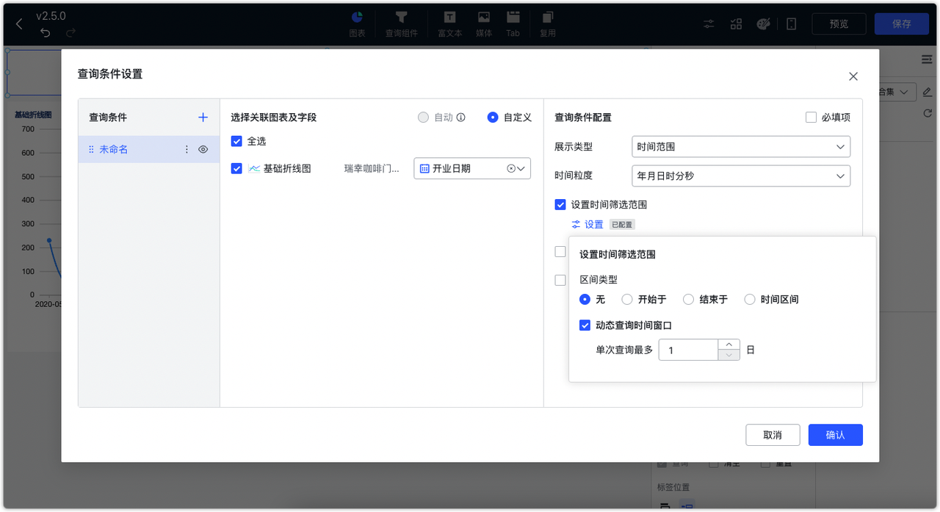Select the 图表 item in the top toolbar
Screen dimensions: 940x512
point(357,24)
